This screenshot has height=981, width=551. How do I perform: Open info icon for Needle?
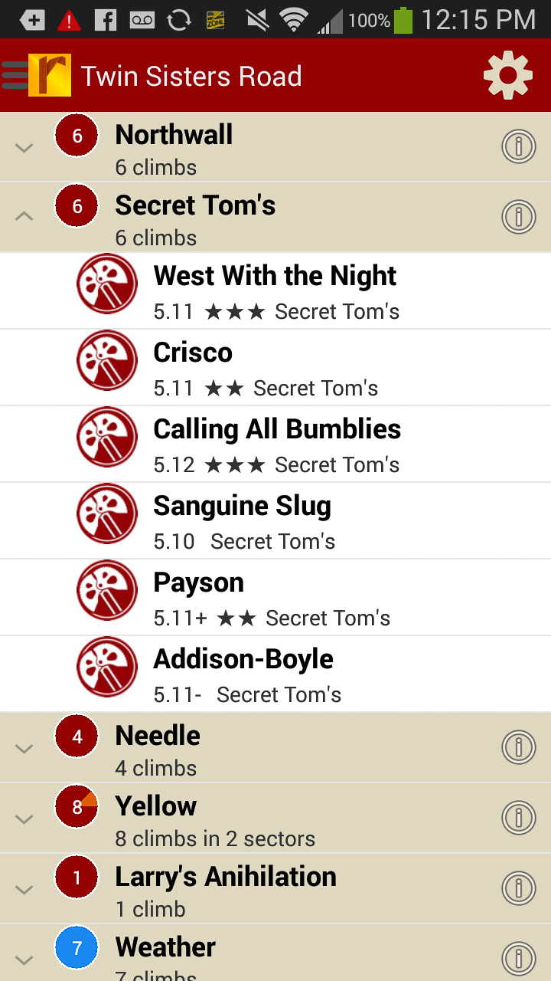coord(518,746)
